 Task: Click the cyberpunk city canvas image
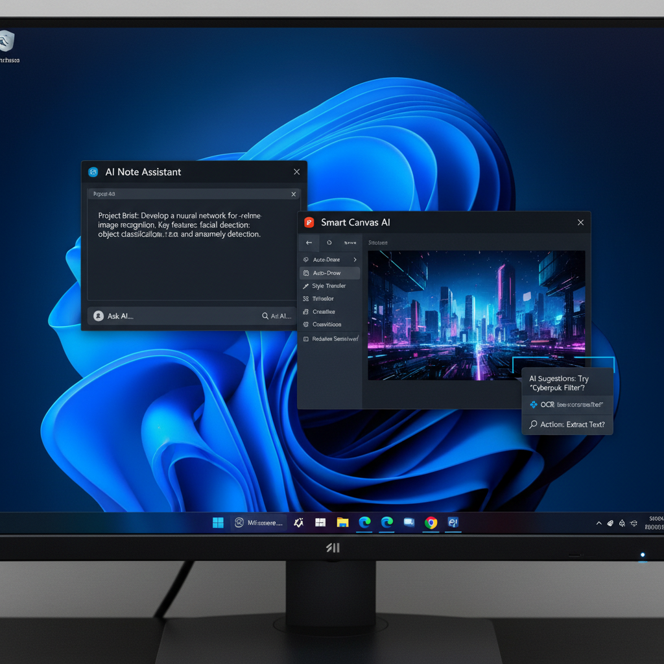click(x=477, y=314)
